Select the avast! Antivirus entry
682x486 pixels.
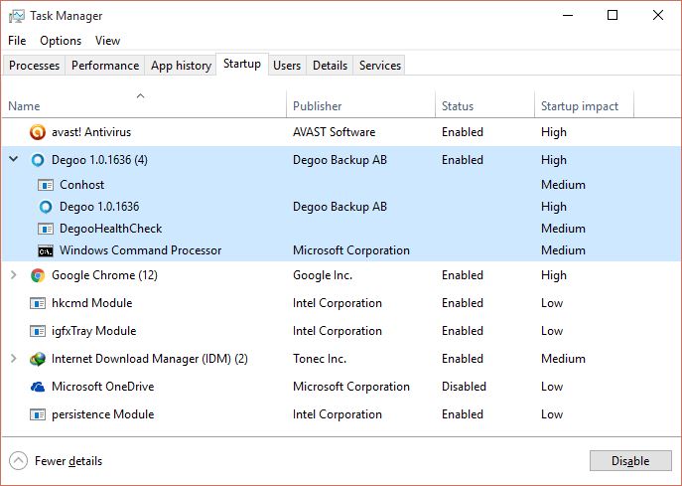click(91, 132)
